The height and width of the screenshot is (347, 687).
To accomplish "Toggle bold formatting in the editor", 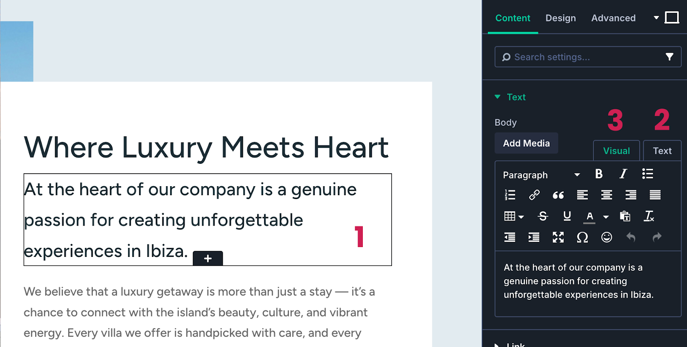I will click(599, 174).
